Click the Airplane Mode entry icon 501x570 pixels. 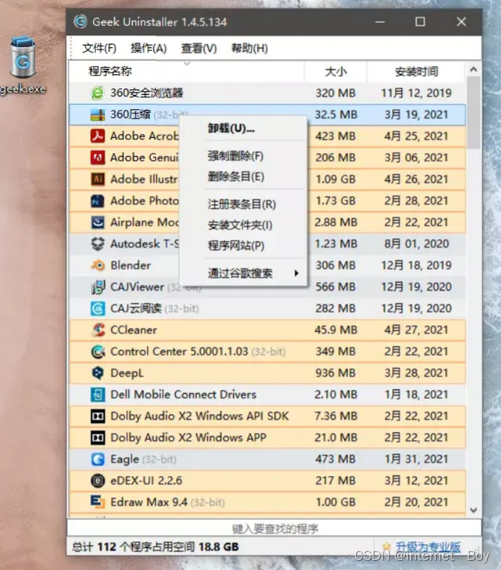(x=97, y=222)
